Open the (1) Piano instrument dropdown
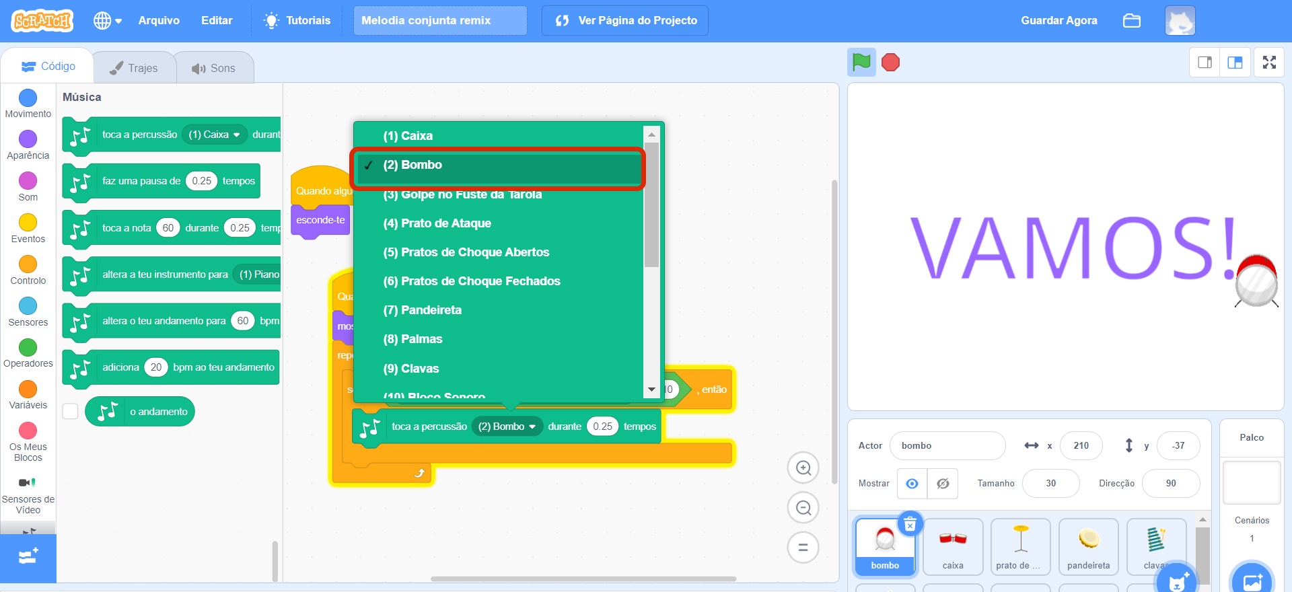The height and width of the screenshot is (592, 1292). coord(258,274)
